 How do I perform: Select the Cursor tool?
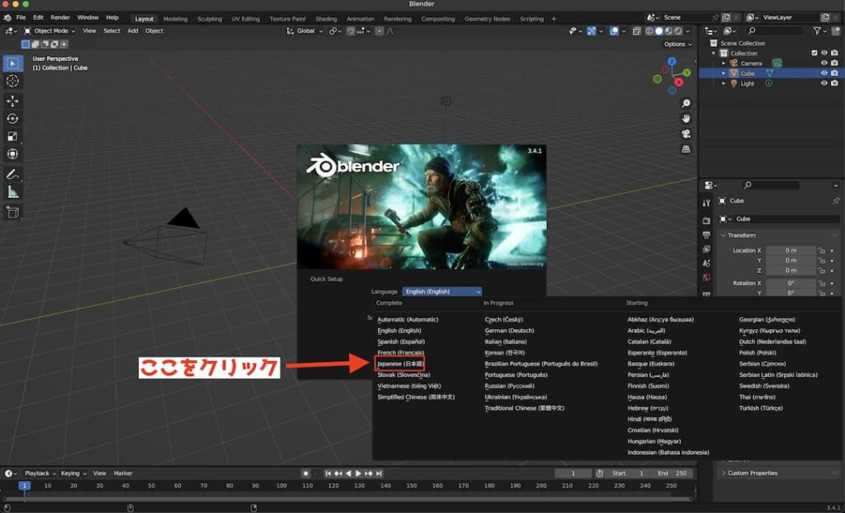click(12, 81)
